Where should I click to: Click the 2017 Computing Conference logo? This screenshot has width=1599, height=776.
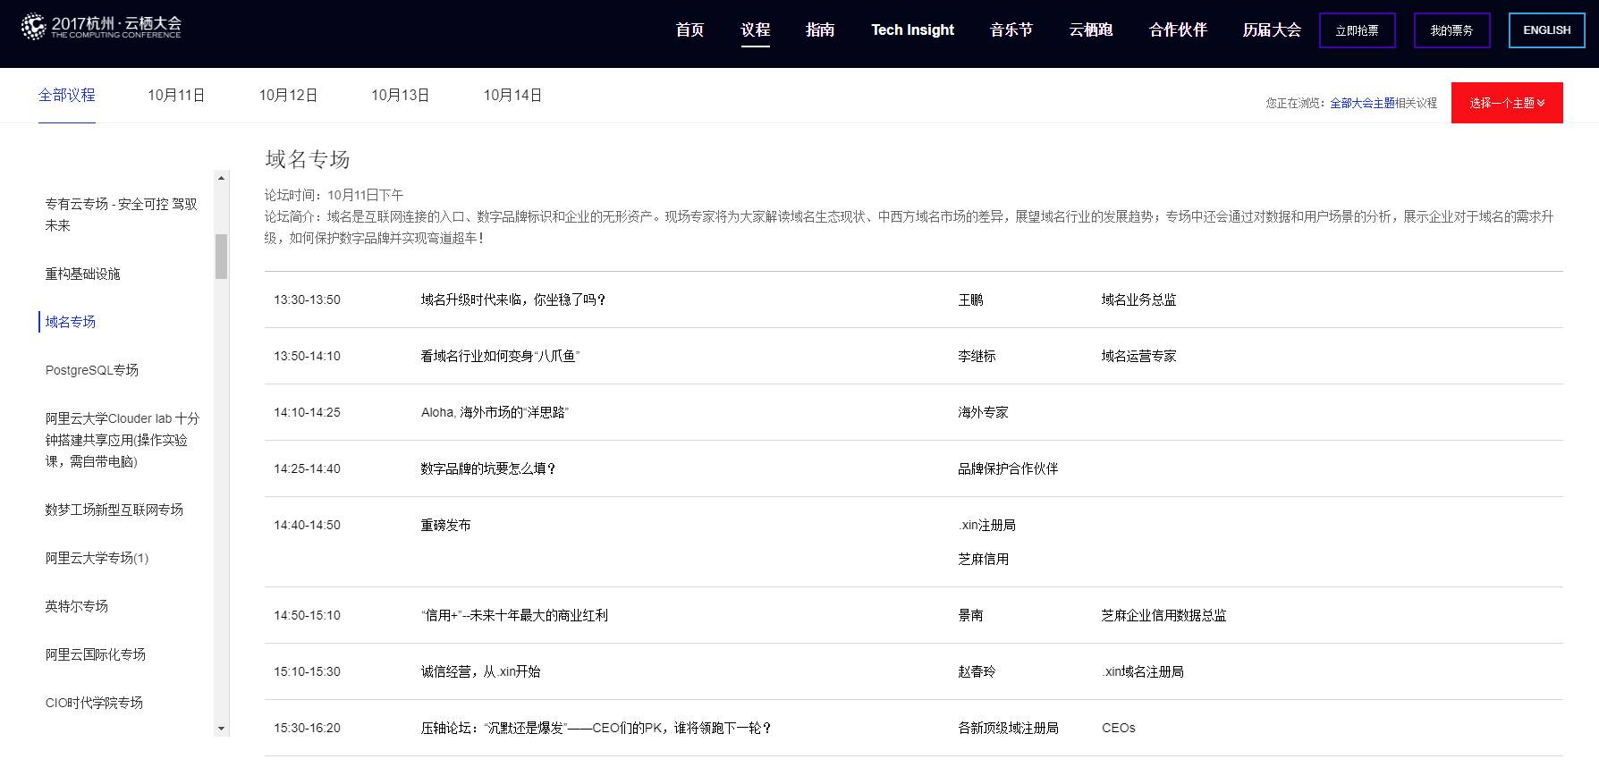101,27
